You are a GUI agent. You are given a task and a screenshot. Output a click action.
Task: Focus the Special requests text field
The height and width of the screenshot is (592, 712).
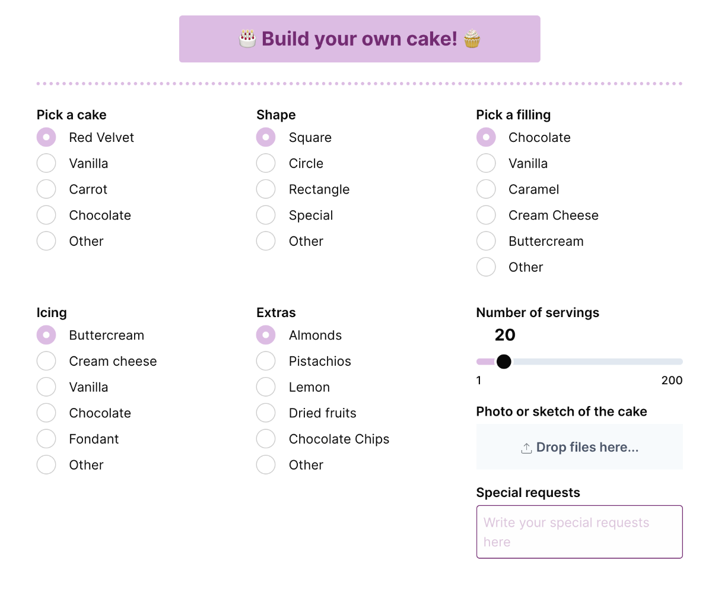(x=580, y=532)
